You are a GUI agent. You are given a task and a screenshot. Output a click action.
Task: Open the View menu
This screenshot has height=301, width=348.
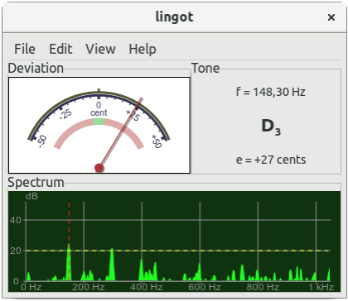[100, 49]
